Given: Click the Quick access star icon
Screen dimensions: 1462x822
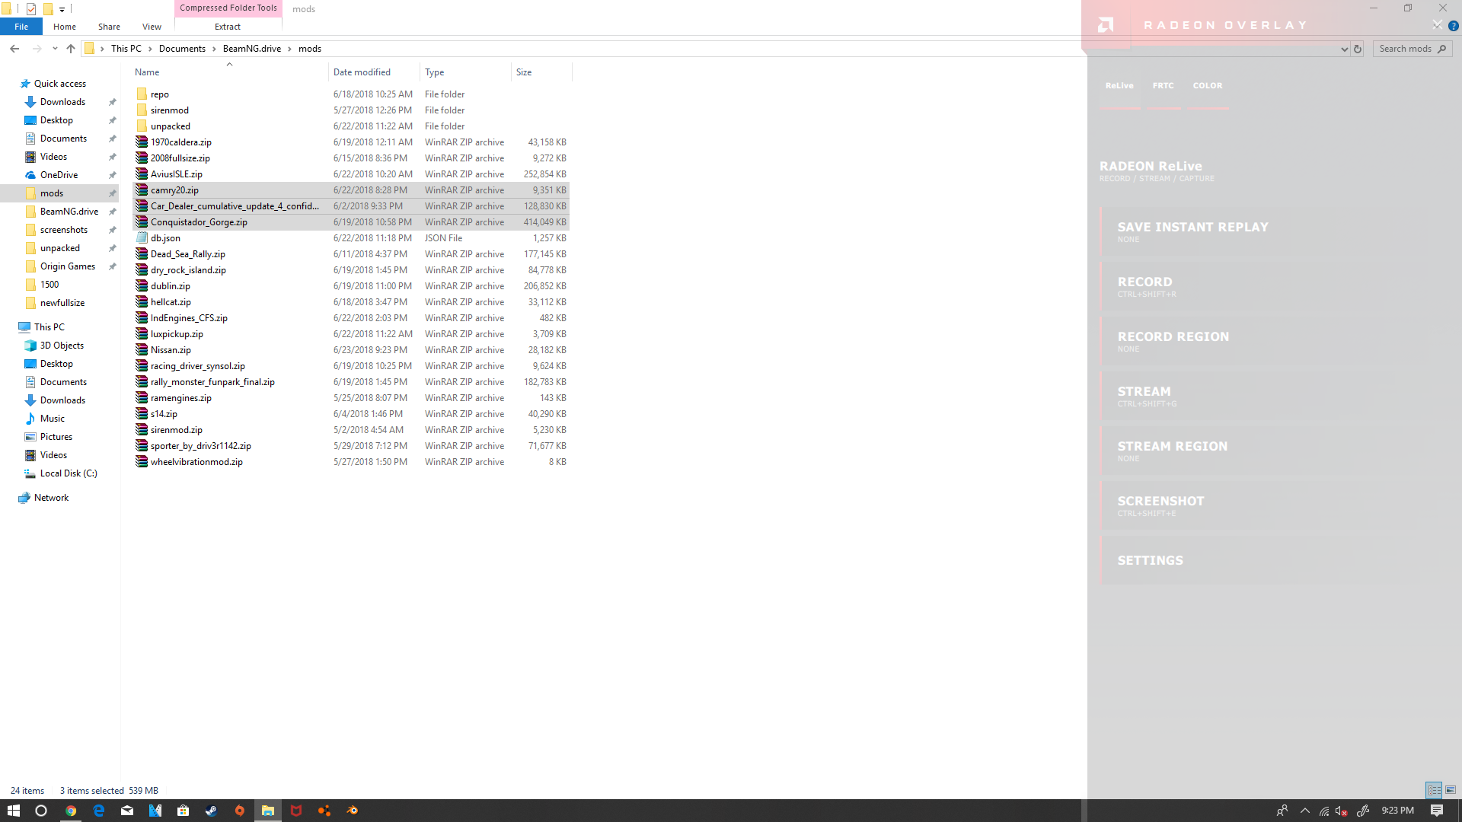Looking at the screenshot, I should coord(25,84).
